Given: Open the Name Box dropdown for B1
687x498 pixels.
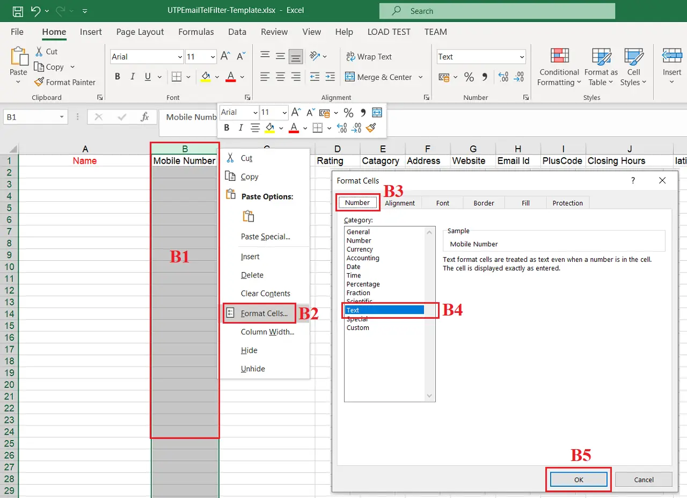Looking at the screenshot, I should point(62,117).
